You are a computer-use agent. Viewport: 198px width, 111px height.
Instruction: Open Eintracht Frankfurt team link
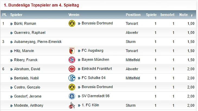pyautogui.click(x=97, y=69)
